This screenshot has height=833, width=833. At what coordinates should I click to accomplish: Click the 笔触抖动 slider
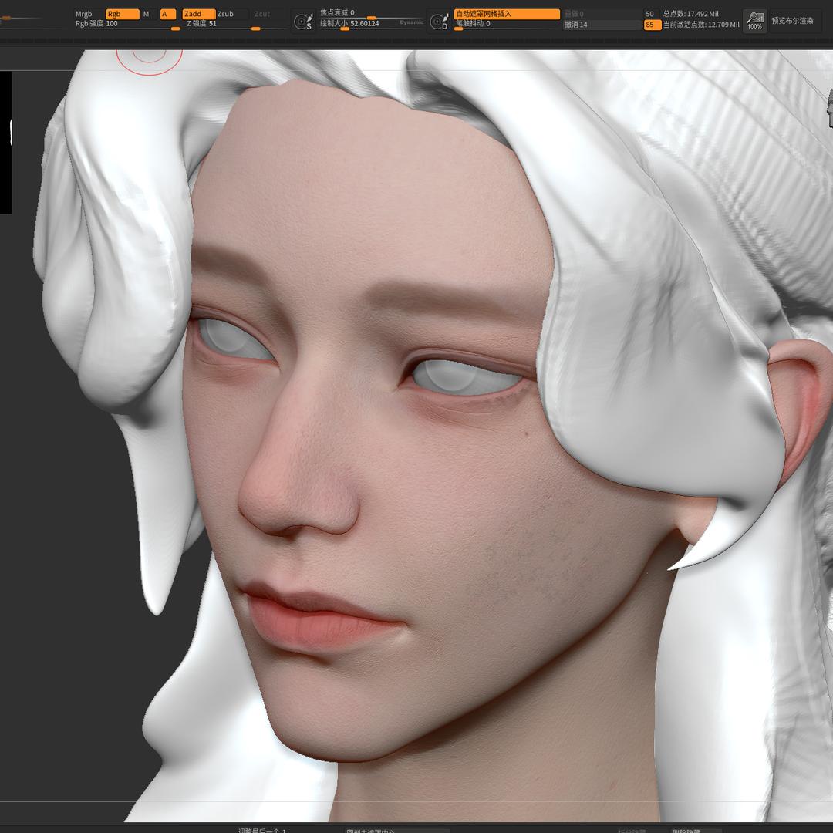coord(506,24)
